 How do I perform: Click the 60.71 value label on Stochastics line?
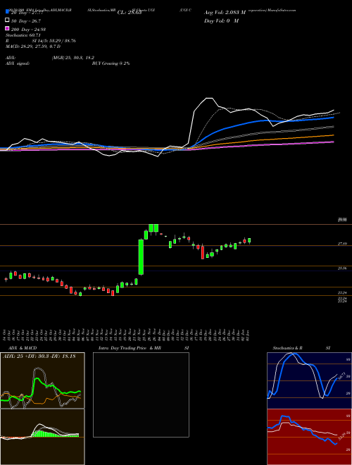[x=341, y=376]
